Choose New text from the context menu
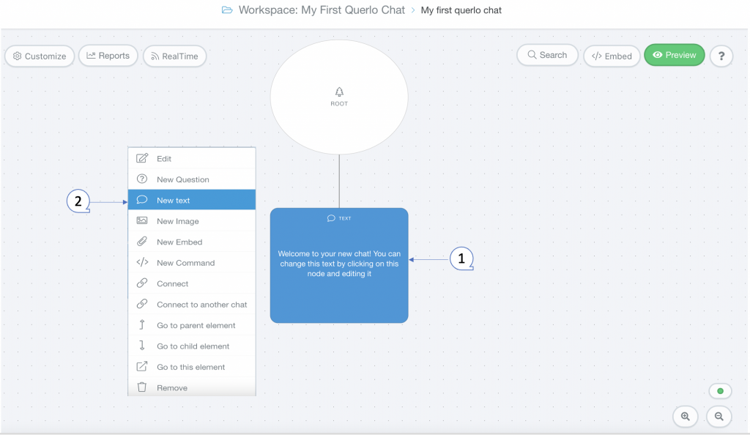Viewport: 750px width, 435px height. (192, 200)
